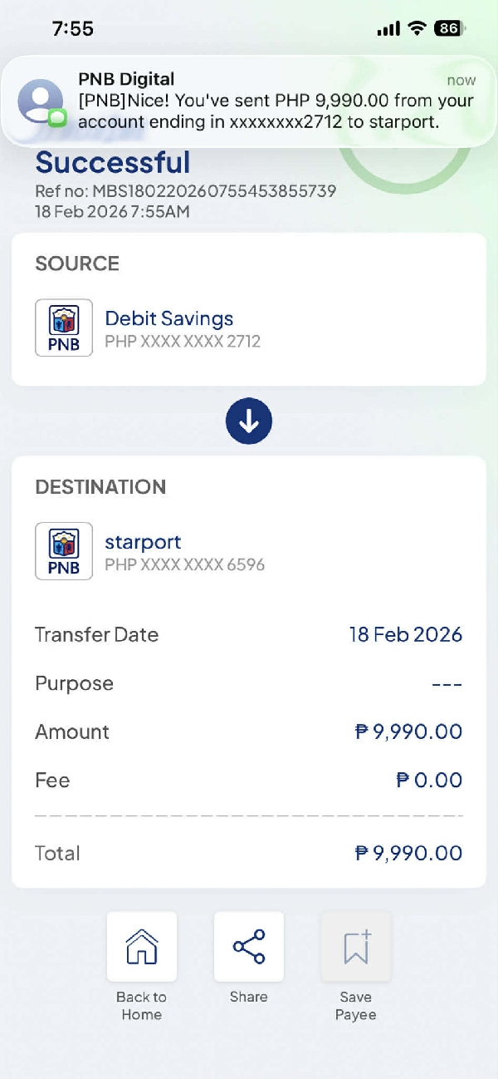498x1079 pixels.
Task: Tap the Wi-Fi status icon
Action: pyautogui.click(x=416, y=29)
